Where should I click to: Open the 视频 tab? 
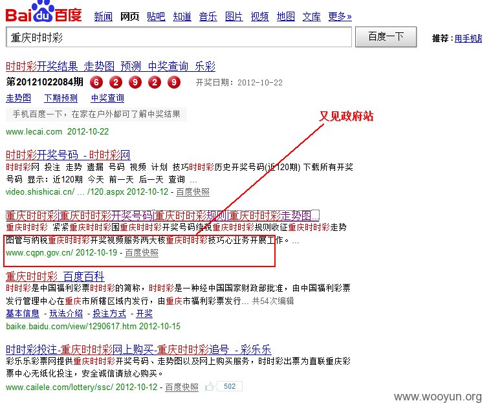pyautogui.click(x=259, y=16)
